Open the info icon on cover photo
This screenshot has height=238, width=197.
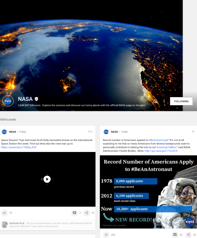pyautogui.click(x=155, y=101)
